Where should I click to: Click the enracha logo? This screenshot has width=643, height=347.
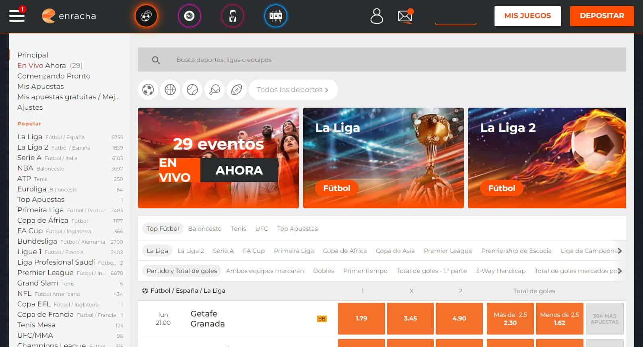(69, 16)
